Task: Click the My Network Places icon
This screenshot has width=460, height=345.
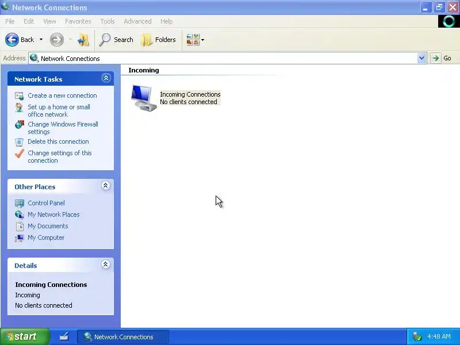Action: (x=20, y=214)
